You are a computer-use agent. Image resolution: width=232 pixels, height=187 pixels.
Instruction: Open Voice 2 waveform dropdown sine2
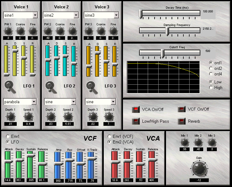click(61, 15)
